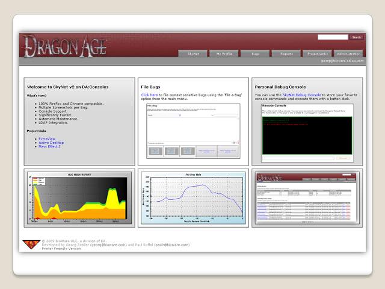View the Bug Mega-Report chart thumbnail
This screenshot has height=289, width=385.
pyautogui.click(x=79, y=197)
